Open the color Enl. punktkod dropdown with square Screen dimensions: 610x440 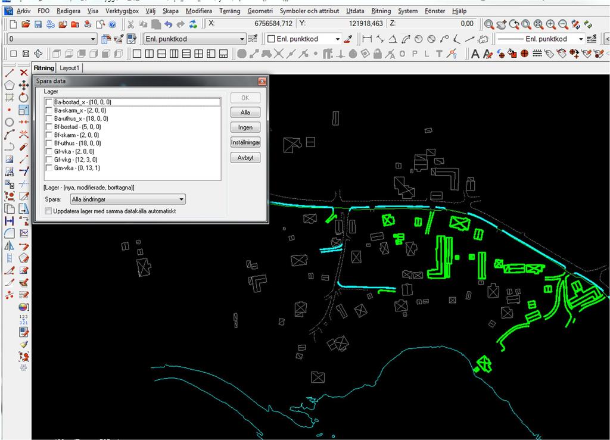tap(303, 39)
